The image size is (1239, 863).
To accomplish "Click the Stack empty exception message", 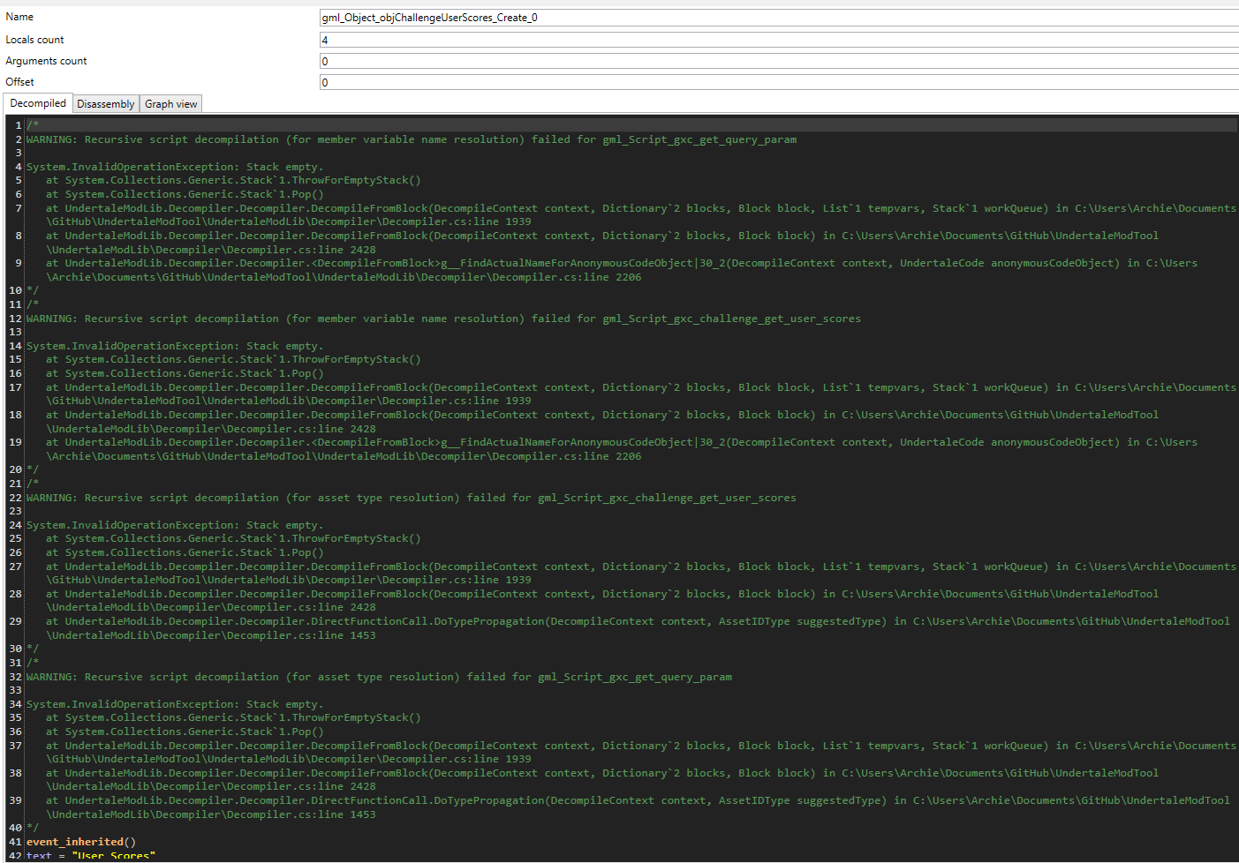I will click(x=174, y=166).
